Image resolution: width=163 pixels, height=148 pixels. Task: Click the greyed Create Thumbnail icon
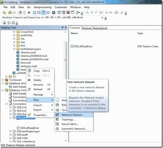pos(122,13)
